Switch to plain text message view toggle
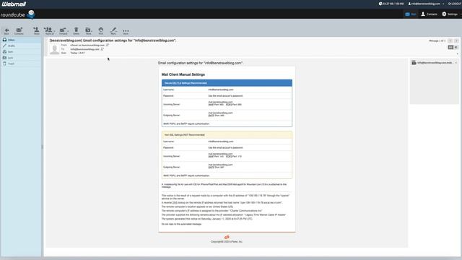The height and width of the screenshot is (260, 462). tap(456, 47)
